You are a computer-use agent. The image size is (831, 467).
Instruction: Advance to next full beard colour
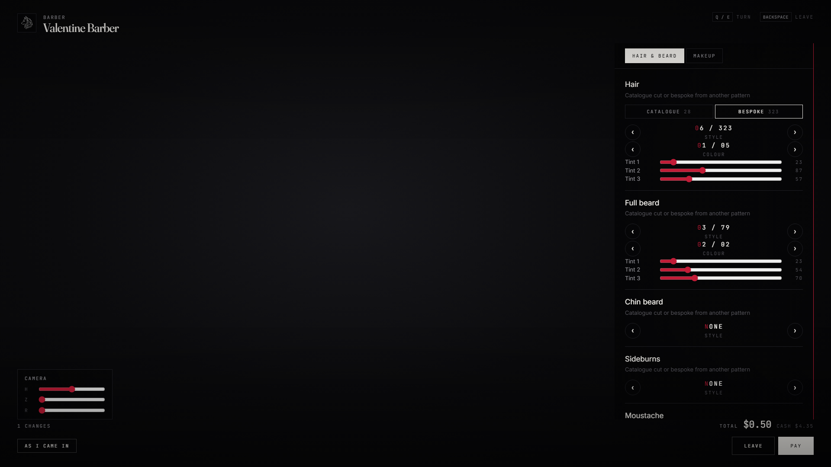point(795,249)
